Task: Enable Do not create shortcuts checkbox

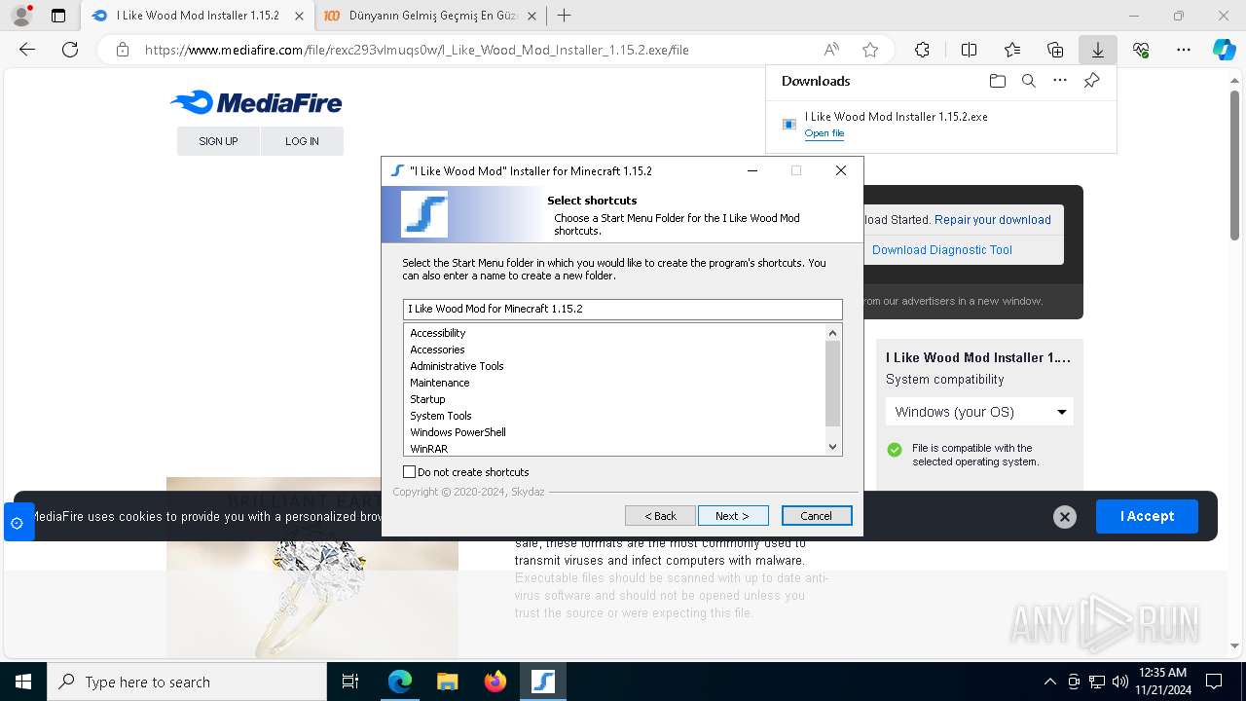Action: point(410,472)
